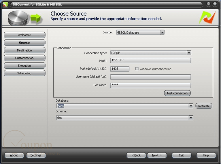Click the DBConvert app logo in title bar
Viewport: 221px width, 164px height.
coord(5,4)
